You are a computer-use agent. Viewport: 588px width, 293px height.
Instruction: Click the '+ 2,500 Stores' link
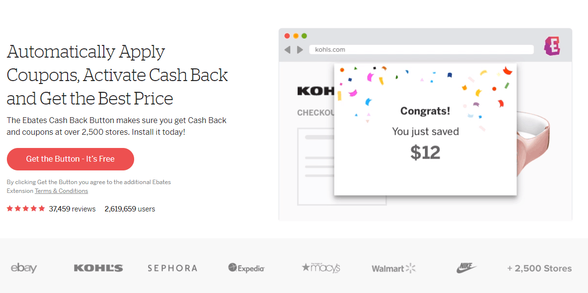[x=539, y=268]
